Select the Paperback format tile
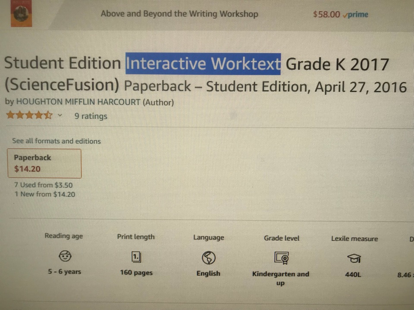 pos(44,164)
